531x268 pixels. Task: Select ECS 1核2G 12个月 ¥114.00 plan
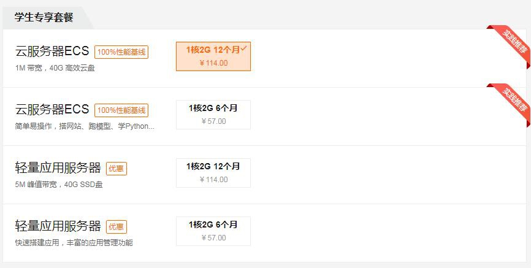coord(213,56)
